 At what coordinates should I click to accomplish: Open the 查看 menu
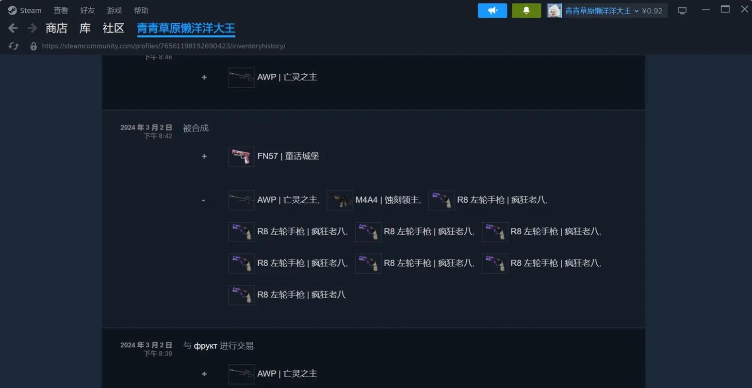tap(61, 10)
